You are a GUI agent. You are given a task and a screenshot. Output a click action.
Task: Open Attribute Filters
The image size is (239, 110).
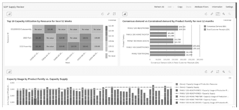pyautogui.click(x=201, y=7)
